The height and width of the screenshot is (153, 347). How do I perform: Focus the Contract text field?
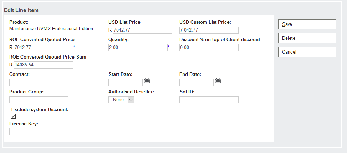point(39,82)
